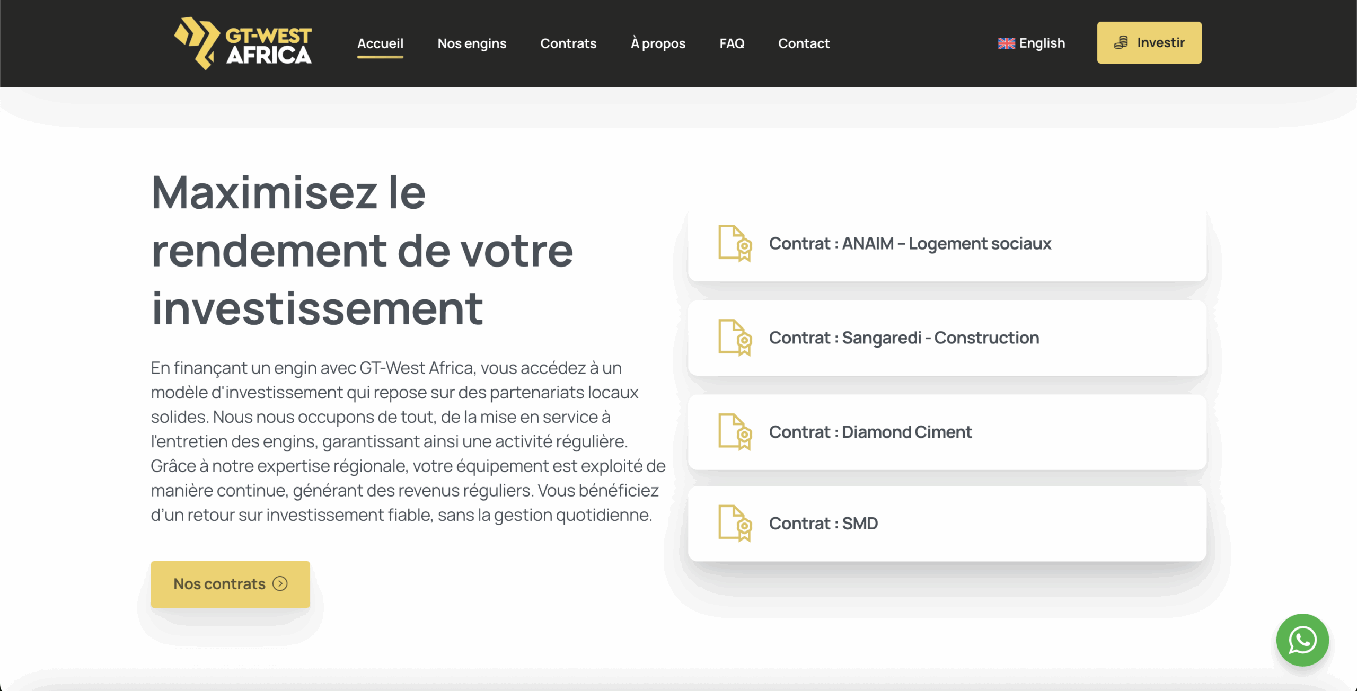1357x691 pixels.
Task: Click the certificate icon beside Diamond Ciment
Action: click(x=735, y=432)
